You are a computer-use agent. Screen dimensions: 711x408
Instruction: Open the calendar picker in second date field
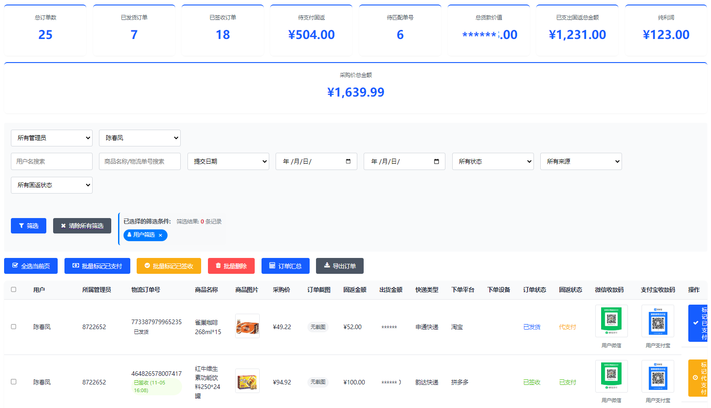tap(436, 161)
